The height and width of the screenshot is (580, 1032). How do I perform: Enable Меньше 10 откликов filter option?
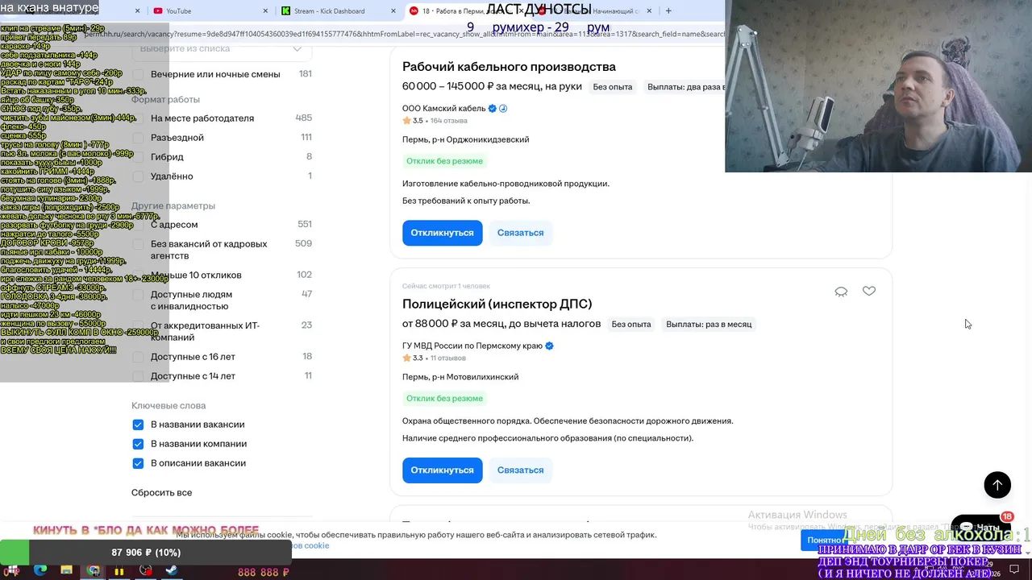coord(138,275)
